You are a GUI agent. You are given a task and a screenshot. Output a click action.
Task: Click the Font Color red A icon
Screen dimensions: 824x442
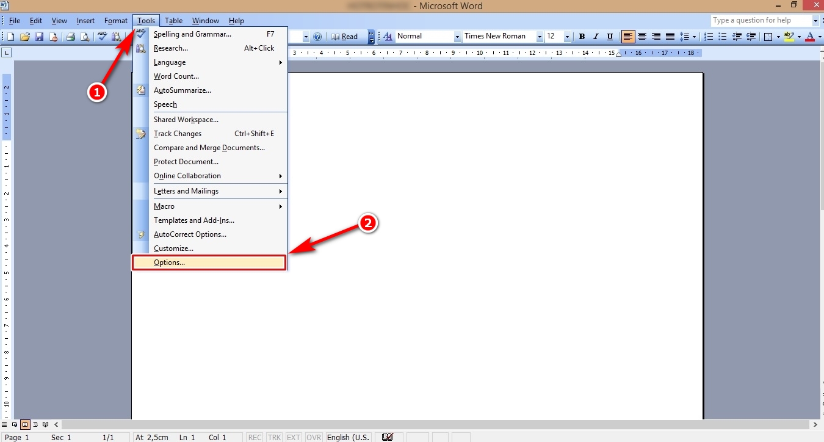coord(810,37)
